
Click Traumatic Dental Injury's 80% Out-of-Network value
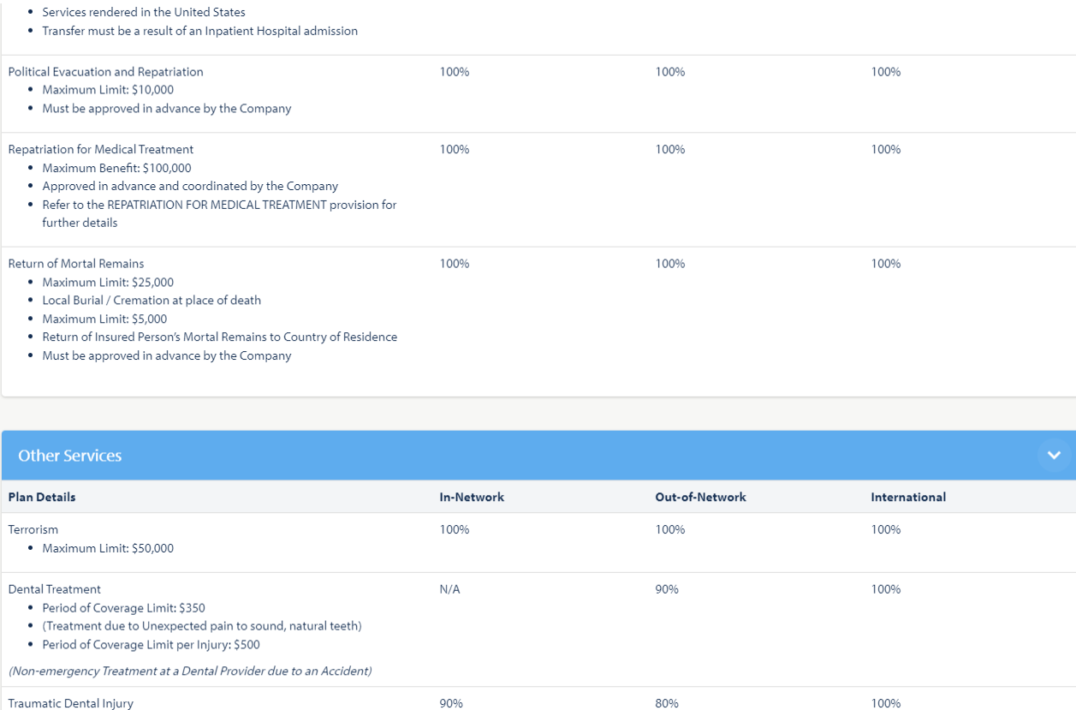click(667, 703)
